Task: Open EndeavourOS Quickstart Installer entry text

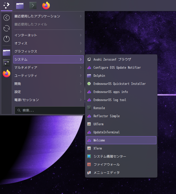Action: pyautogui.click(x=119, y=84)
